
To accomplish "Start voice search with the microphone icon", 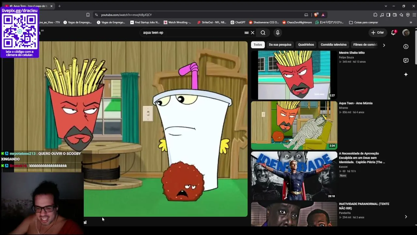I will tap(278, 33).
